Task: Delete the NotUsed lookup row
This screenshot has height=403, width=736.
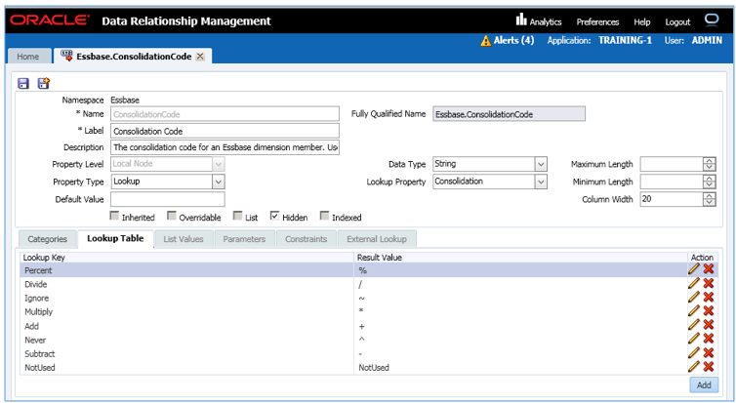Action: (709, 366)
